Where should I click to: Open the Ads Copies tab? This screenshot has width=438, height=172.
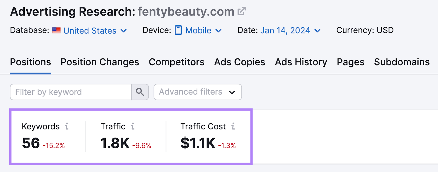tap(239, 62)
